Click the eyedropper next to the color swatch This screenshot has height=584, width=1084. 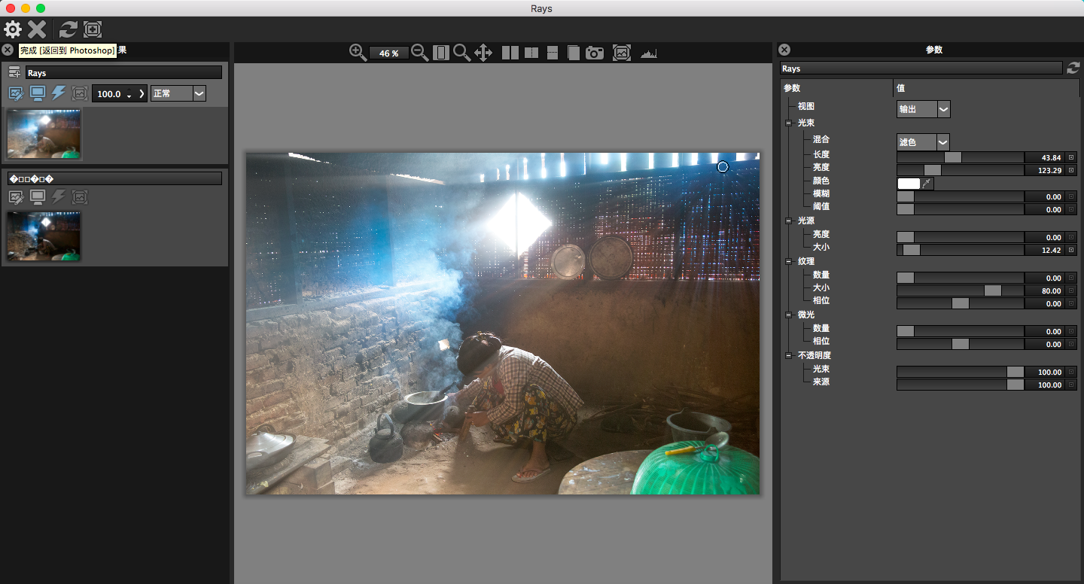coord(927,184)
